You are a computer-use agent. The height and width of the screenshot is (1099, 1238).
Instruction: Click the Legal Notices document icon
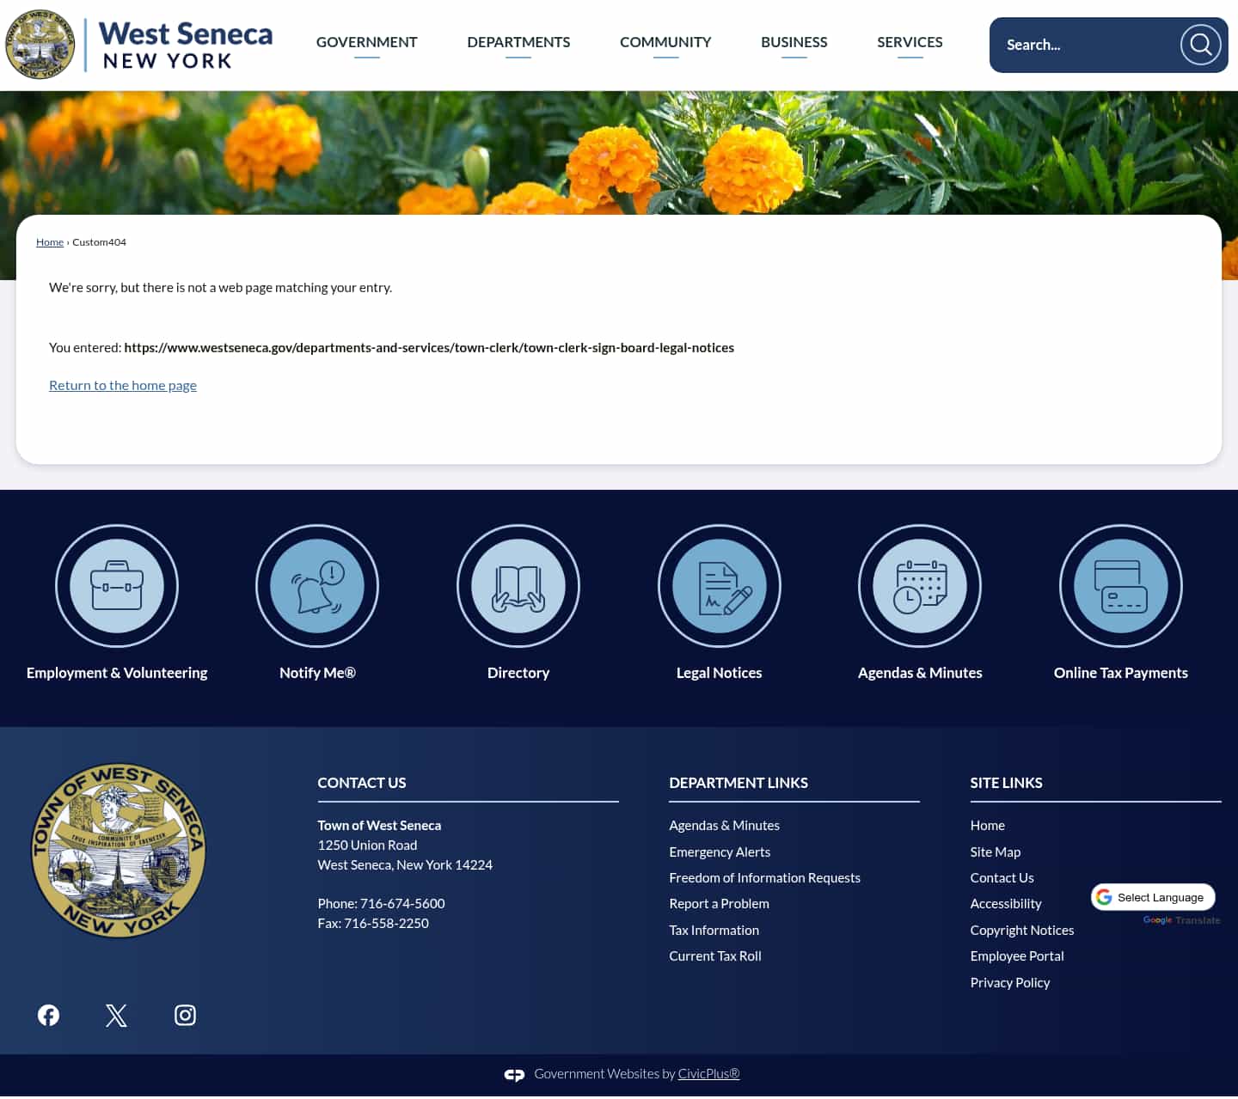click(x=720, y=586)
